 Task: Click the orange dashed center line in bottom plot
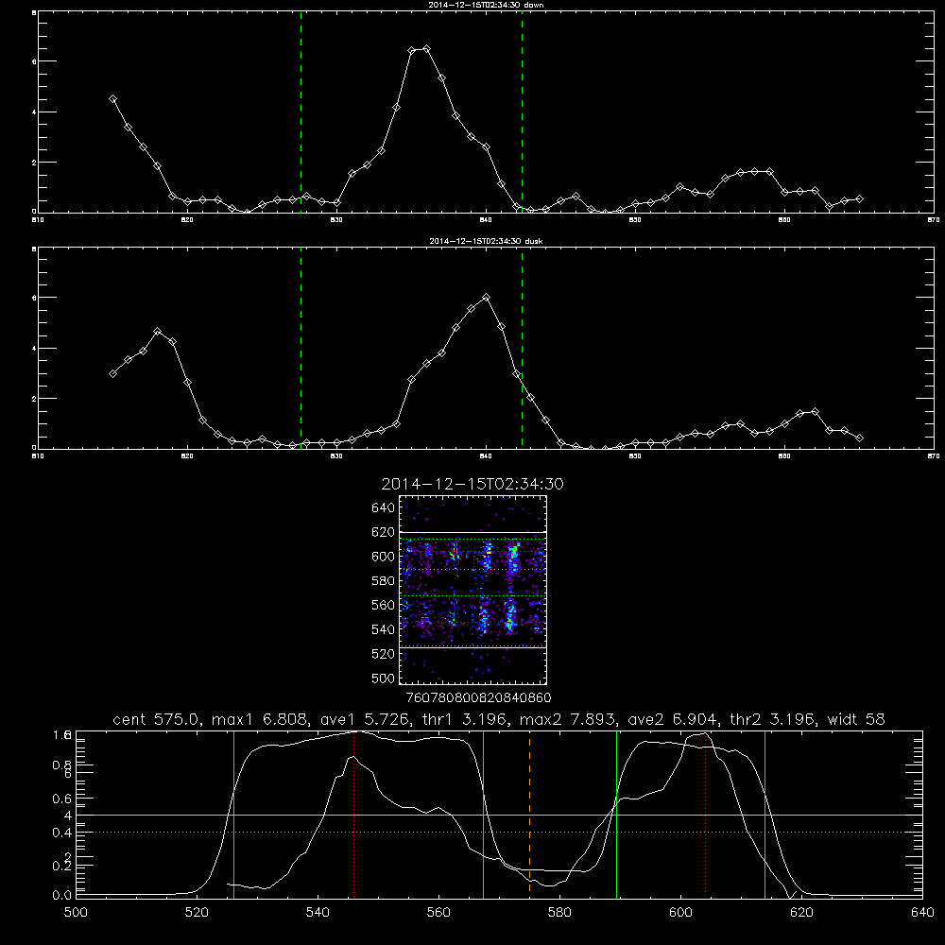click(x=530, y=814)
